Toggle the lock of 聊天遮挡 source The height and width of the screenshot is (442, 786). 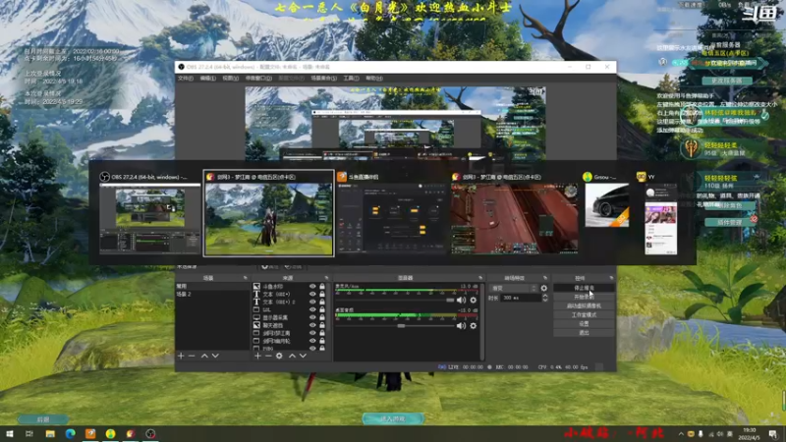pyautogui.click(x=322, y=325)
